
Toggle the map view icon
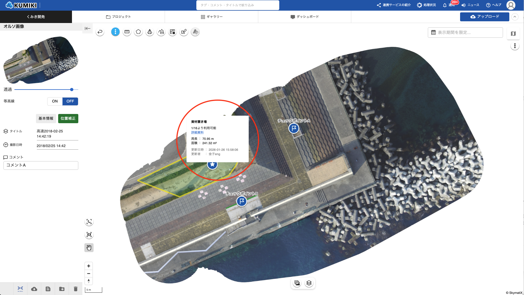[513, 34]
